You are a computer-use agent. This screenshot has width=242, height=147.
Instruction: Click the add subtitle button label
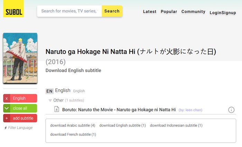click(23, 118)
